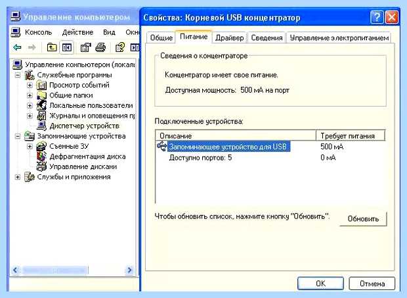
Task: Click the 500 мА value in the power column
Action: 332,147
